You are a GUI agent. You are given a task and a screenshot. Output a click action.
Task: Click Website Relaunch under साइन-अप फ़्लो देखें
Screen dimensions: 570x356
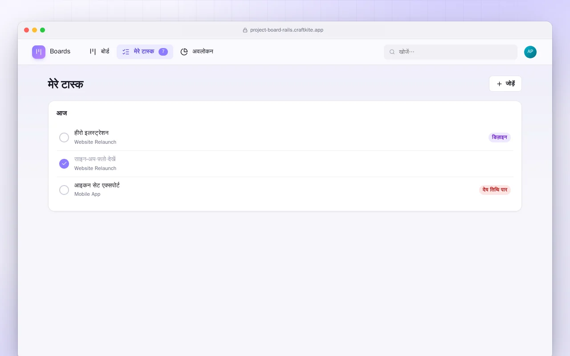click(95, 169)
